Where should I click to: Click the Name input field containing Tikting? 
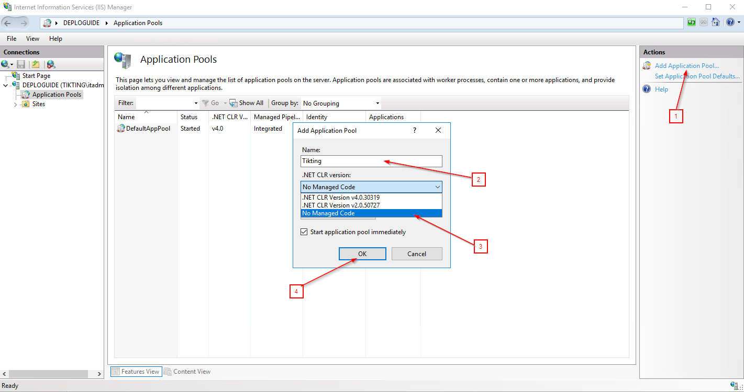coord(371,161)
